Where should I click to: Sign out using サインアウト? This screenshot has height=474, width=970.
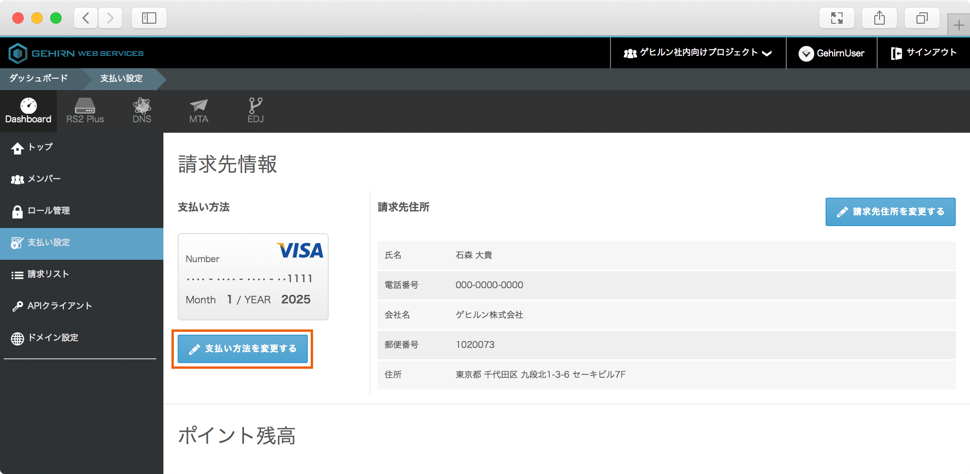point(924,53)
